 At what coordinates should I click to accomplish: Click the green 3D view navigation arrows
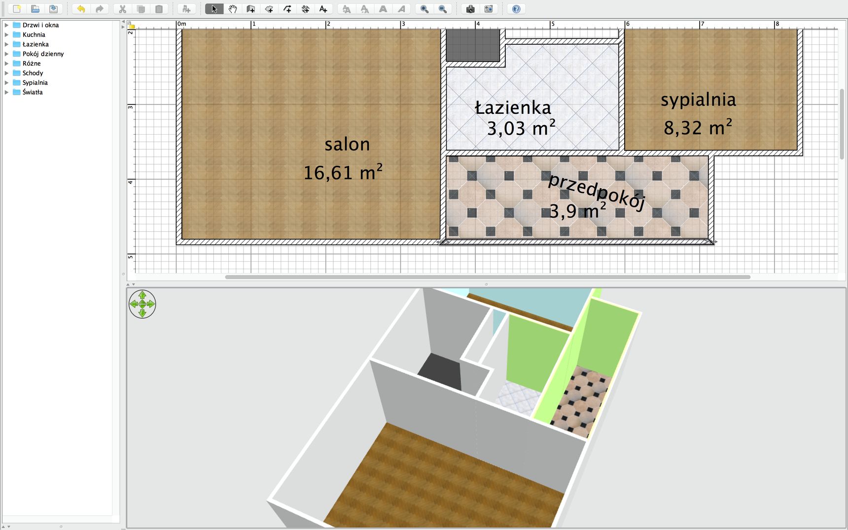pos(142,304)
